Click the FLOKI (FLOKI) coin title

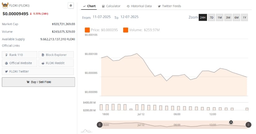[x=19, y=6]
